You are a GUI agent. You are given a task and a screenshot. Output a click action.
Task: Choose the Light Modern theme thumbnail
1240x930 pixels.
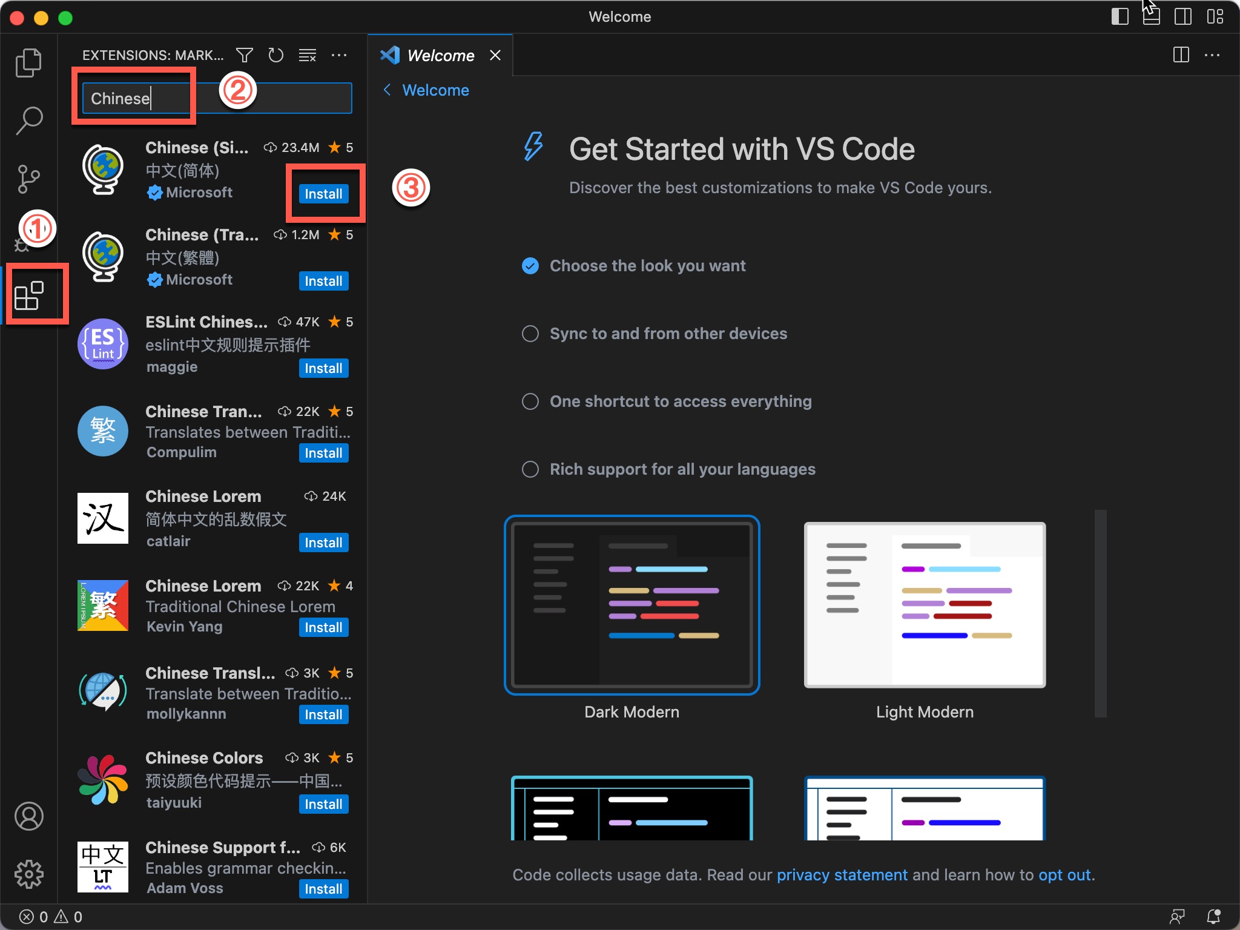click(x=925, y=605)
